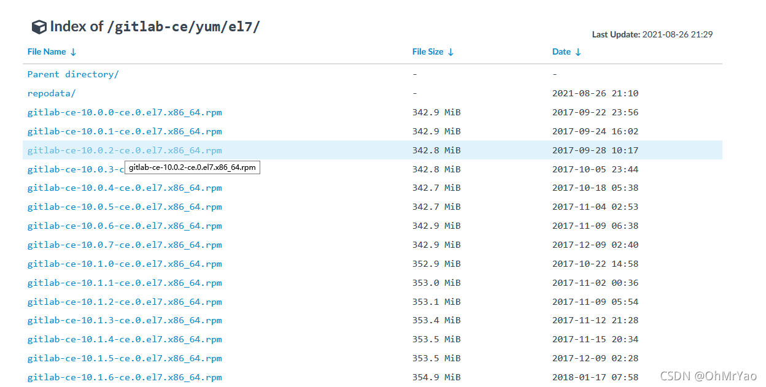Download gitlab-ce-10.1.0-ce.0.el7.x86_64.rpm
Image resolution: width=766 pixels, height=387 pixels.
tap(125, 264)
